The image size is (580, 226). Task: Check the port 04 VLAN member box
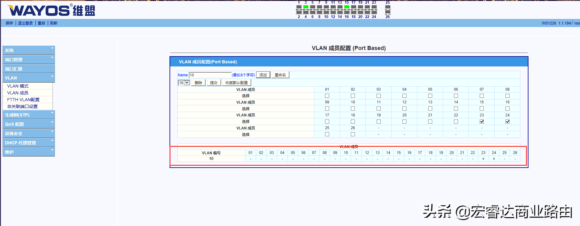pos(404,96)
